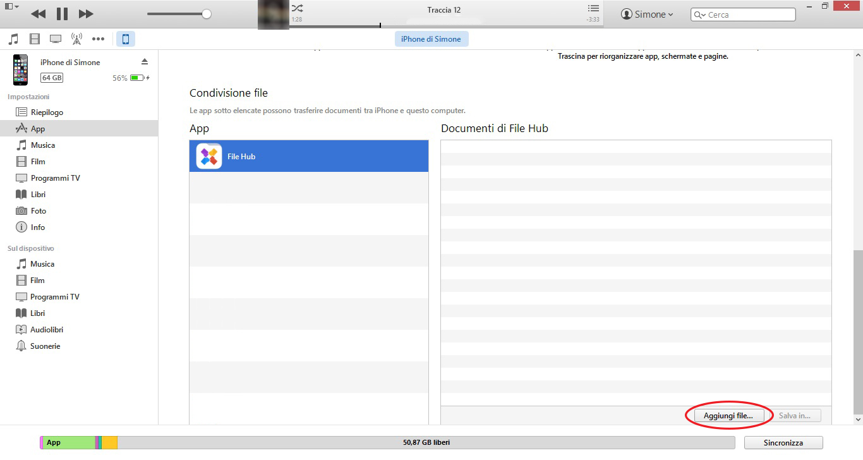863x460 pixels.
Task: Skip to the next track
Action: coord(86,14)
